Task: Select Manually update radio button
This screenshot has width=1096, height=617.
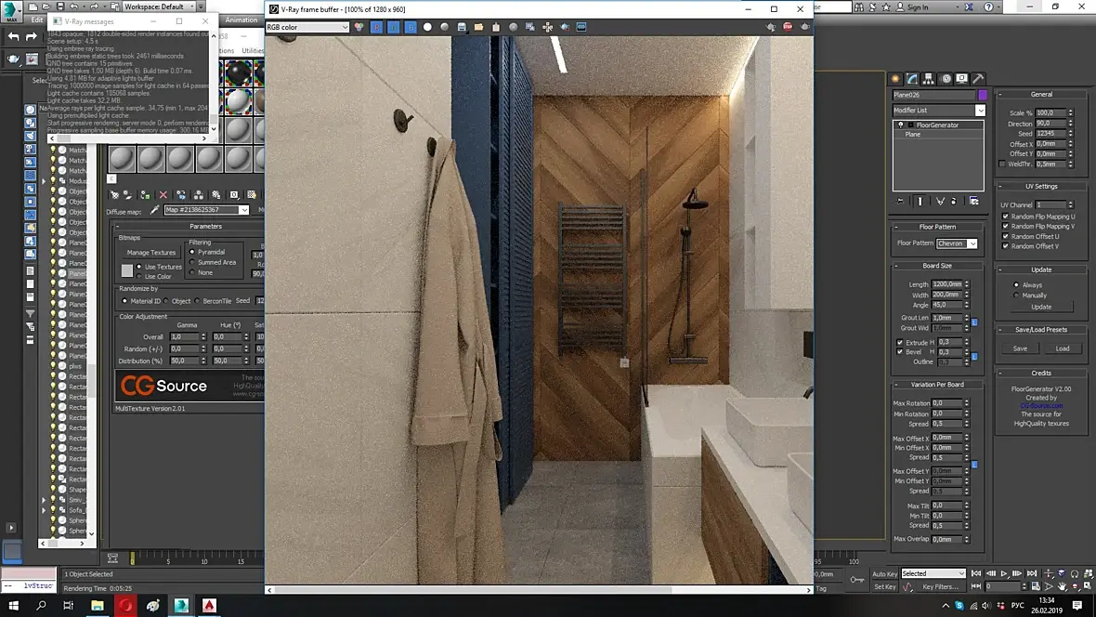Action: click(1016, 295)
